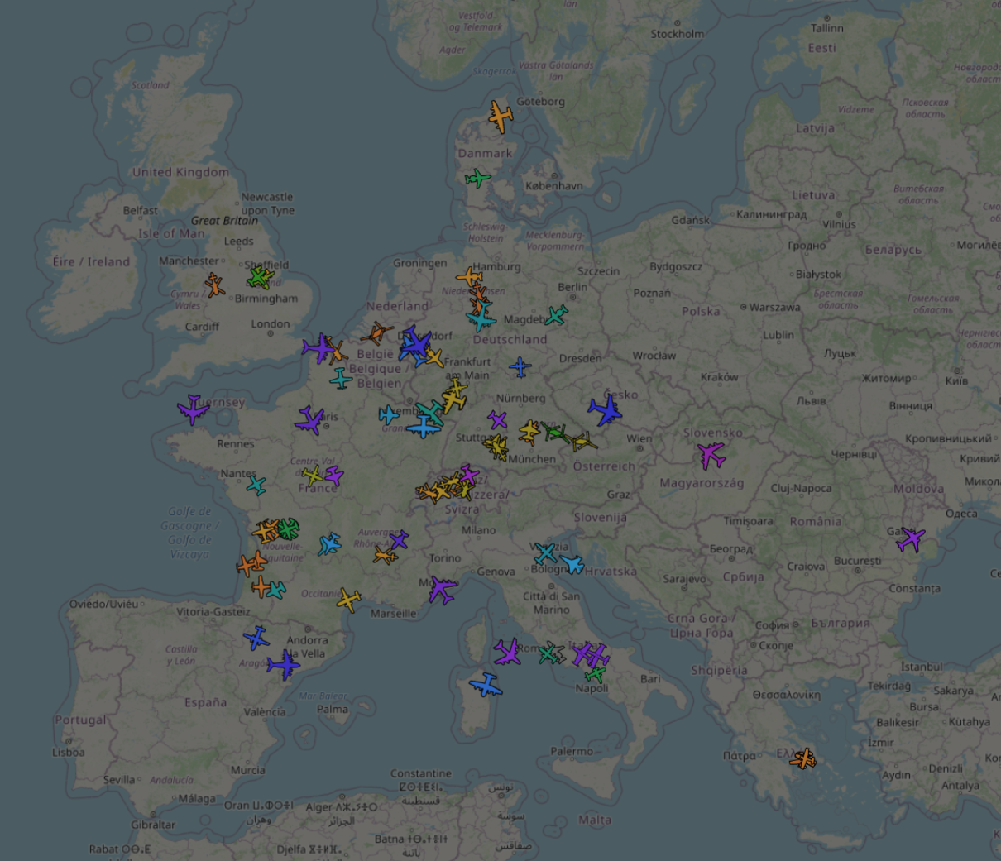The height and width of the screenshot is (861, 1001).
Task: Click the purple jet over Monaco
Action: coord(443,590)
